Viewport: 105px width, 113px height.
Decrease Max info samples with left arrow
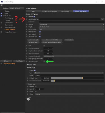point(44,54)
